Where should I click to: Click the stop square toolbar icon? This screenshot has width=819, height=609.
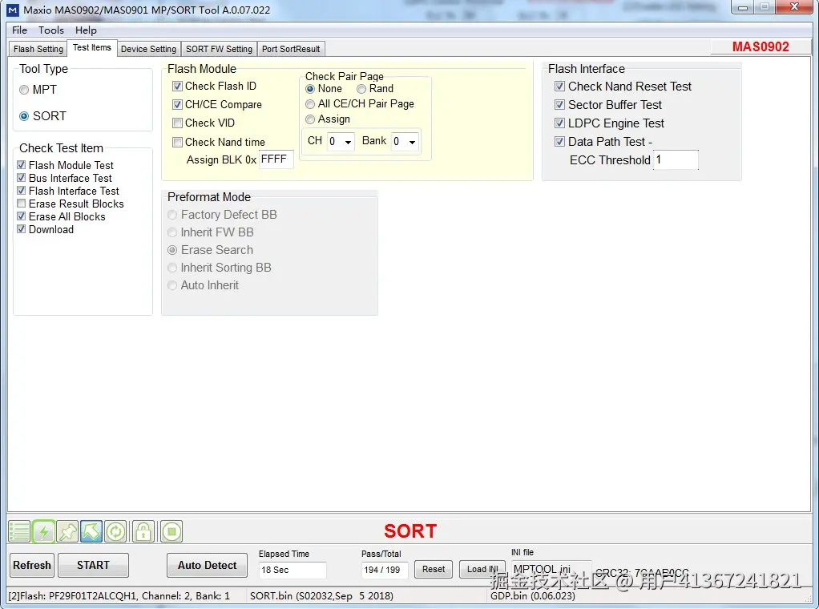click(x=171, y=532)
